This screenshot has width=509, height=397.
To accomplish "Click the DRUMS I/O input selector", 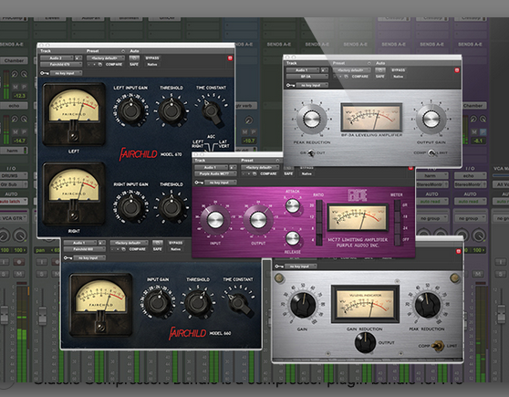I will coord(14,176).
